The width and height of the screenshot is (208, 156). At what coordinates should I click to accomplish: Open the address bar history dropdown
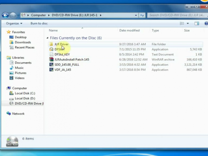(x=136, y=15)
